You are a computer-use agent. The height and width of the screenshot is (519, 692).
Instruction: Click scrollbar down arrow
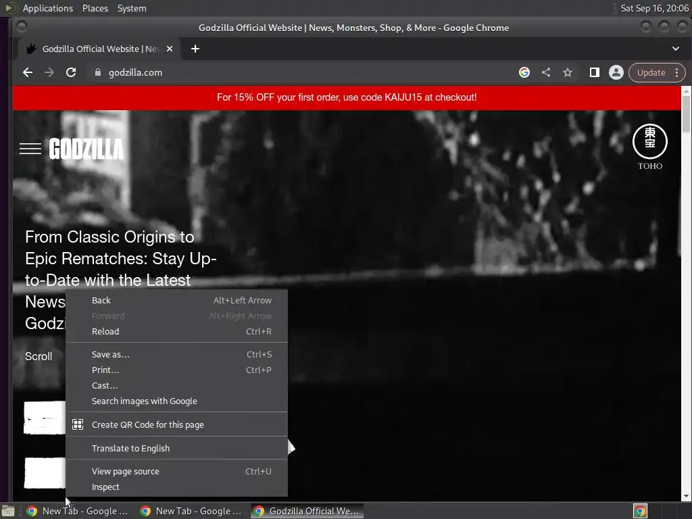coord(687,497)
